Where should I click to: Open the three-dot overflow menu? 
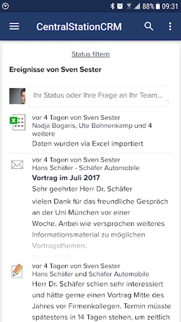170,26
